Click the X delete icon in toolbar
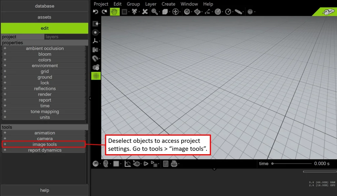This screenshot has width=337, height=196. pos(145,11)
